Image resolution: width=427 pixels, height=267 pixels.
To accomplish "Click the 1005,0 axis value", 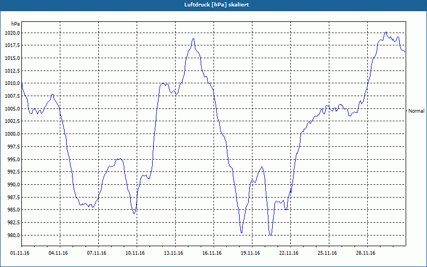I will tap(12, 109).
